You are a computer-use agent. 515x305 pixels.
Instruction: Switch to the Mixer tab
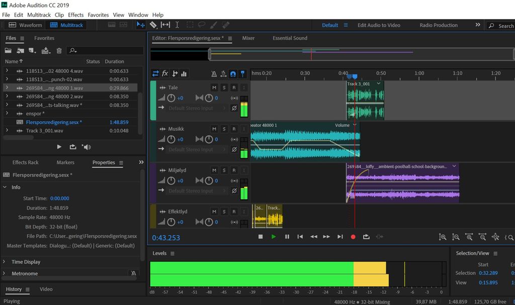(248, 38)
